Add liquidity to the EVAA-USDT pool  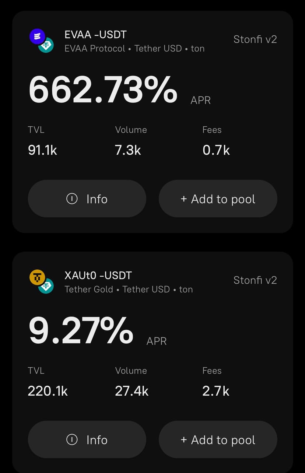pos(218,199)
